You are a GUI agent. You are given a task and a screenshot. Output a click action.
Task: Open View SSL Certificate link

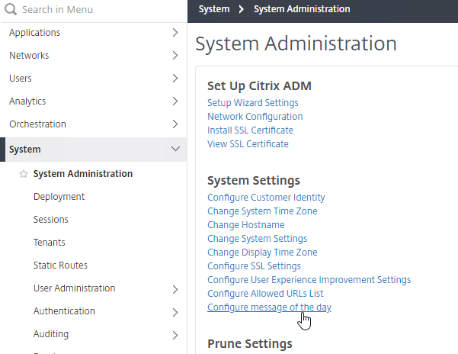(x=248, y=144)
